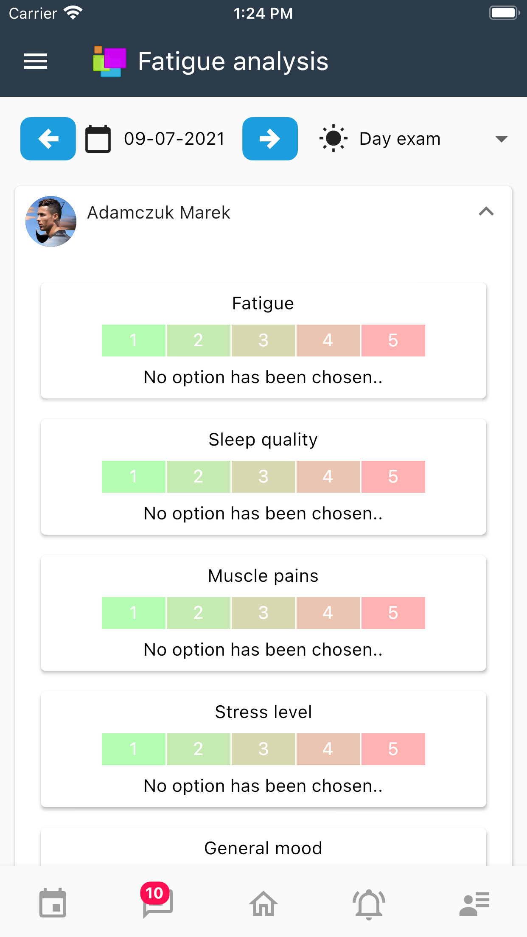The width and height of the screenshot is (527, 937).
Task: Open the calendar date picker icon
Action: pos(98,139)
